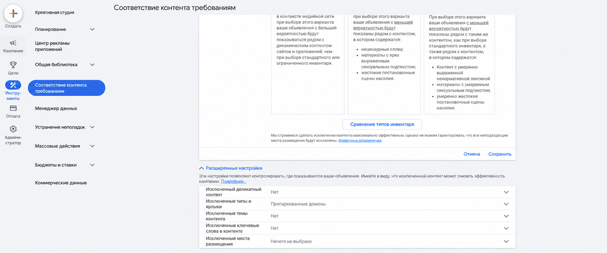Click the Отмена button
Image resolution: width=607 pixels, height=253 pixels.
click(472, 154)
